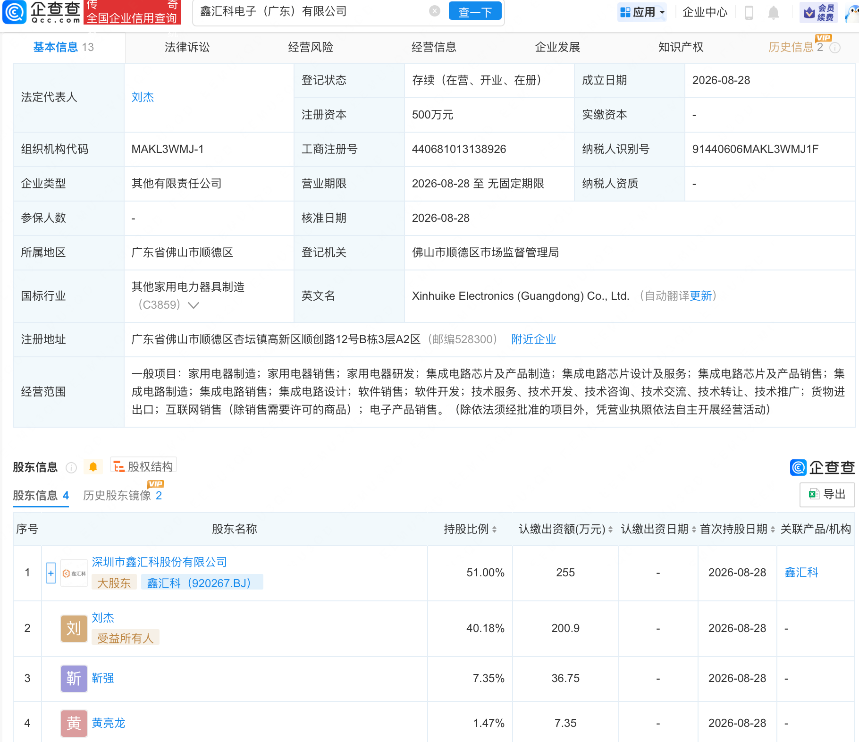Click the 黄 avatar icon
859x742 pixels.
(74, 724)
